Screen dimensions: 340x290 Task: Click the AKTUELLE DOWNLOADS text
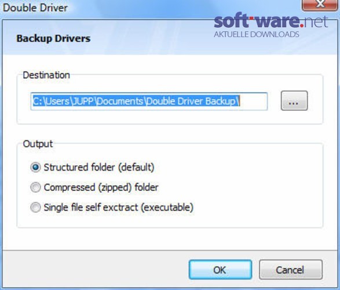(x=257, y=34)
